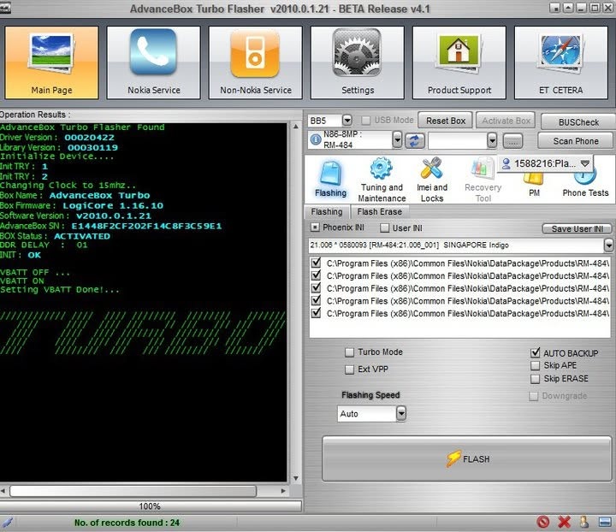Open Tuning and Maintenance gear tool
The height and width of the screenshot is (532, 616).
pyautogui.click(x=382, y=180)
